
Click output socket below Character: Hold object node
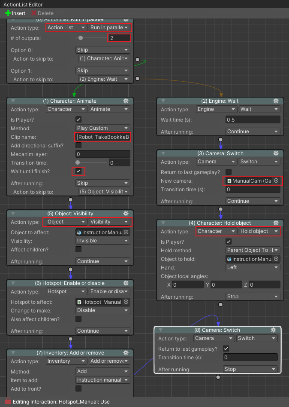[221, 305]
